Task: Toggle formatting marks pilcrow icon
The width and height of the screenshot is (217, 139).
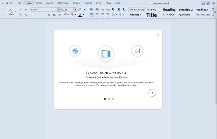Action: (113, 10)
